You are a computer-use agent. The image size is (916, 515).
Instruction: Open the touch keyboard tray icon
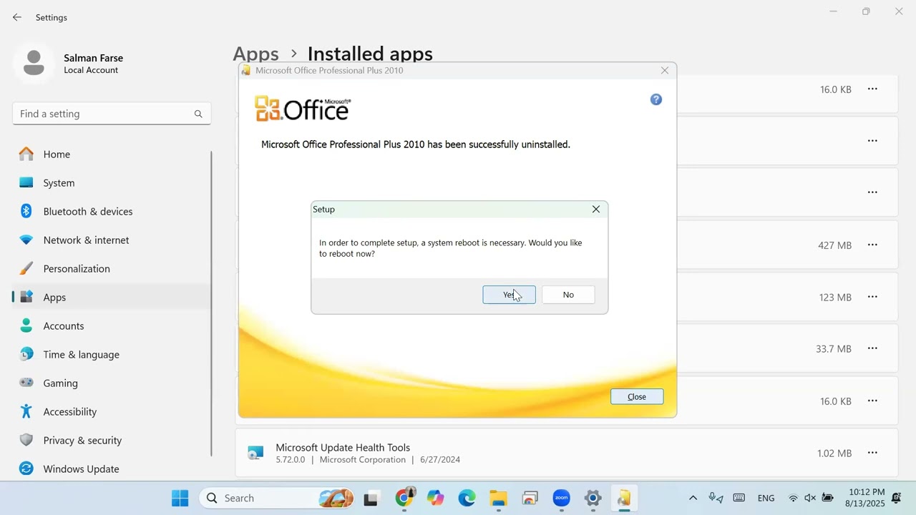click(739, 498)
